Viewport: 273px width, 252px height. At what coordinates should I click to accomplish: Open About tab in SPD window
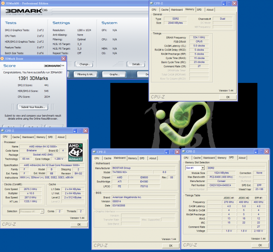pyautogui.click(x=242, y=158)
